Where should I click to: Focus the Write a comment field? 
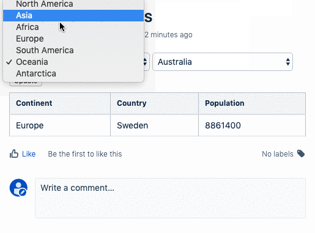(170, 198)
